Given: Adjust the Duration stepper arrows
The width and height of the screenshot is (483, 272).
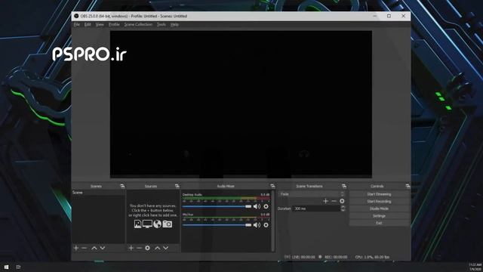Looking at the screenshot, I should point(343,209).
